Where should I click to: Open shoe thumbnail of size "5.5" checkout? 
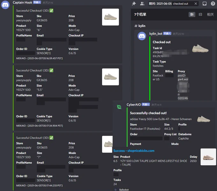click(x=110, y=77)
